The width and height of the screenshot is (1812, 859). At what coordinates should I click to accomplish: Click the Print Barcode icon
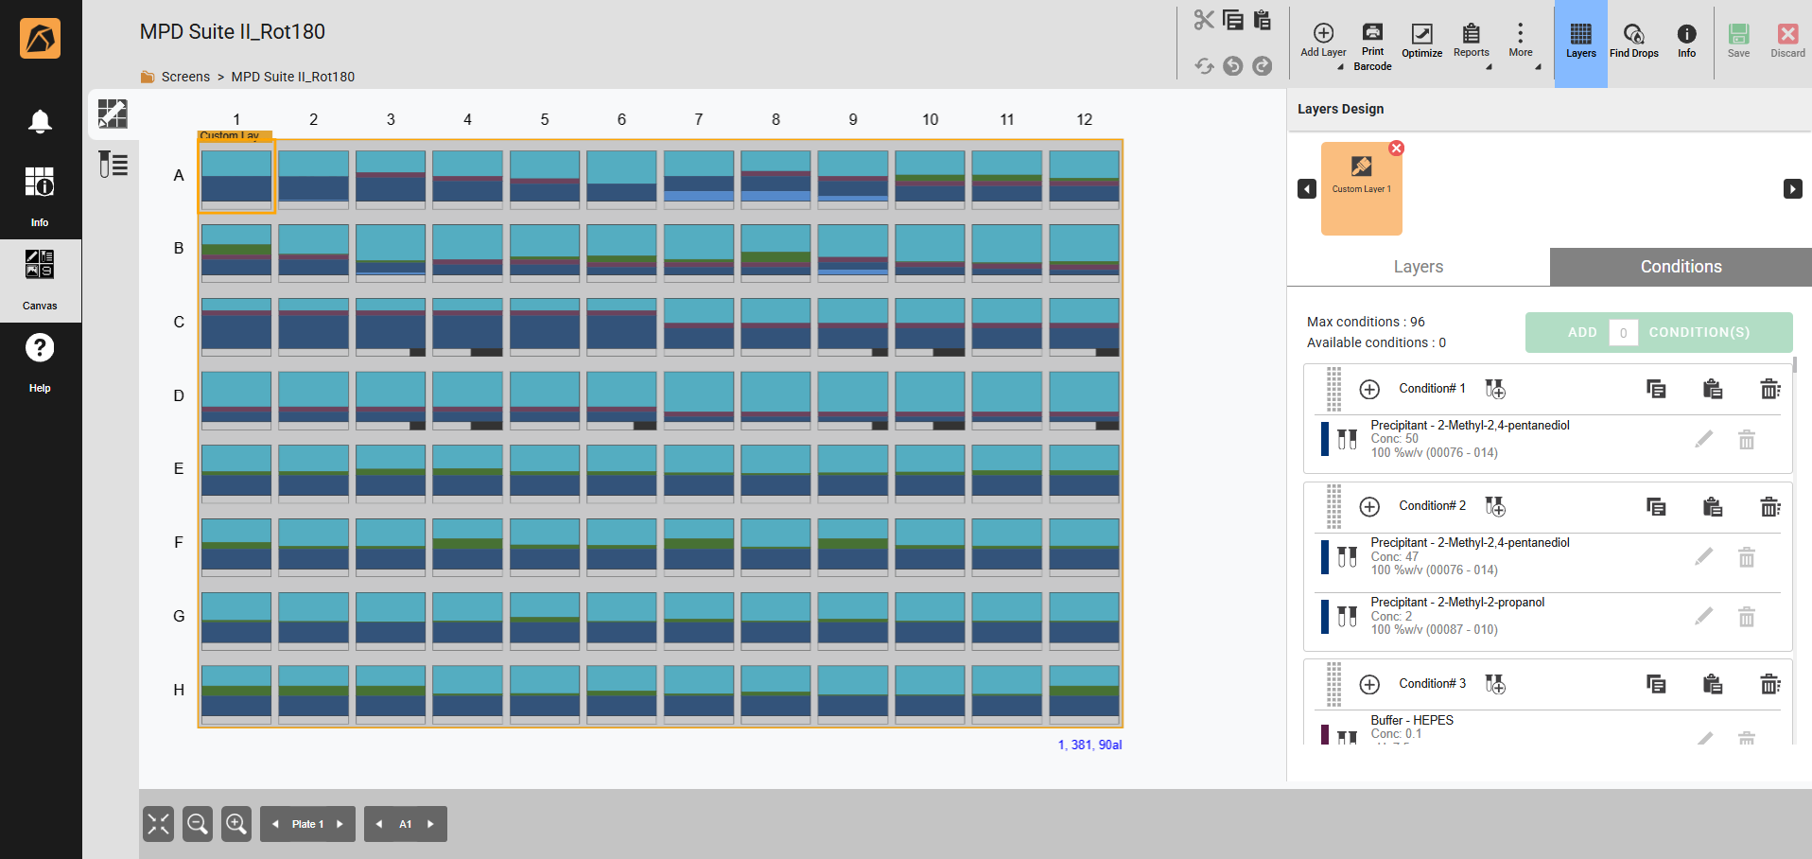[1372, 45]
